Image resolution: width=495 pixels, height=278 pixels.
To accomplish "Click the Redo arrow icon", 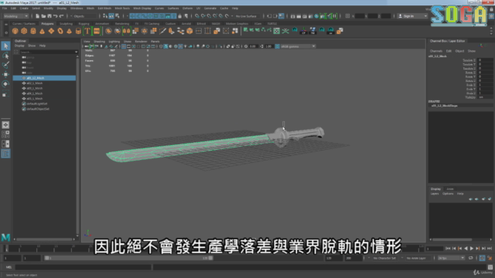I will tap(62, 16).
